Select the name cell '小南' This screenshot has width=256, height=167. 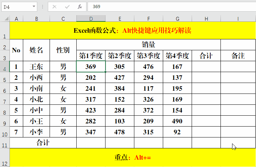point(37,88)
